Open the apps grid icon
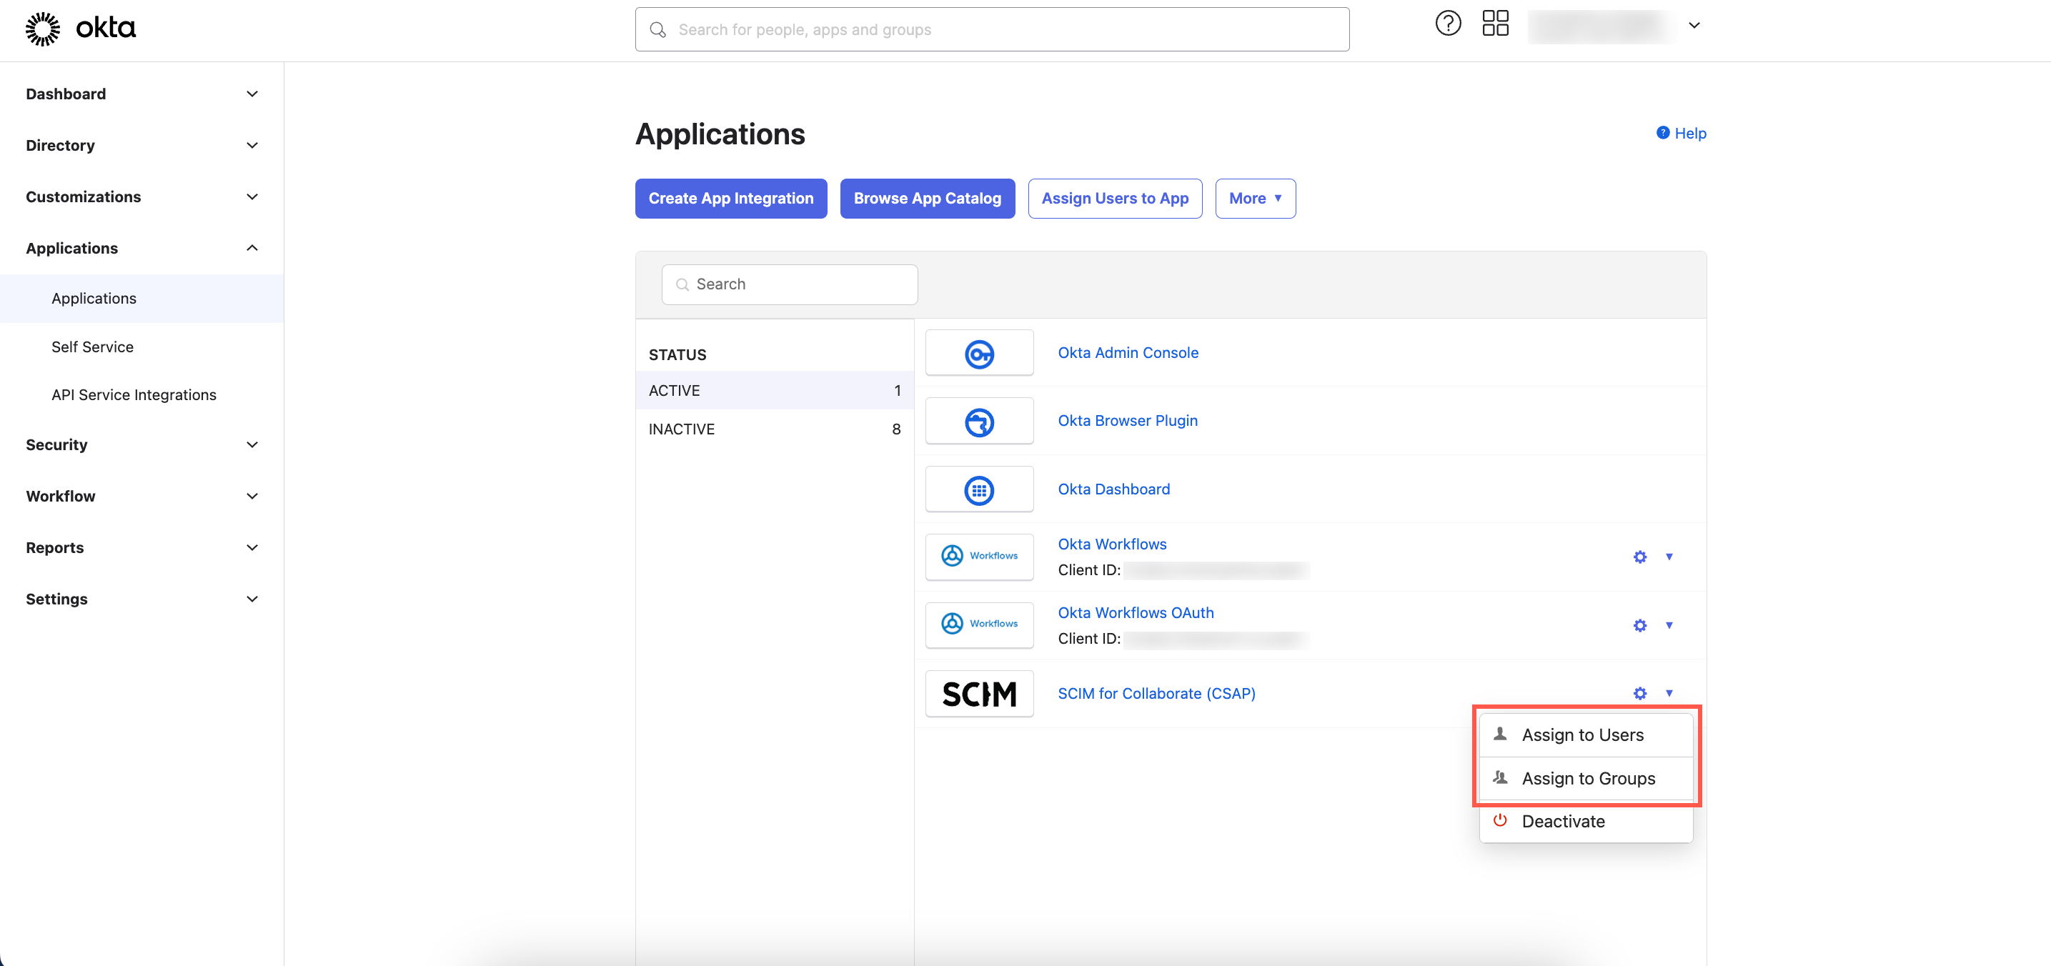Image resolution: width=2051 pixels, height=966 pixels. pyautogui.click(x=1495, y=24)
